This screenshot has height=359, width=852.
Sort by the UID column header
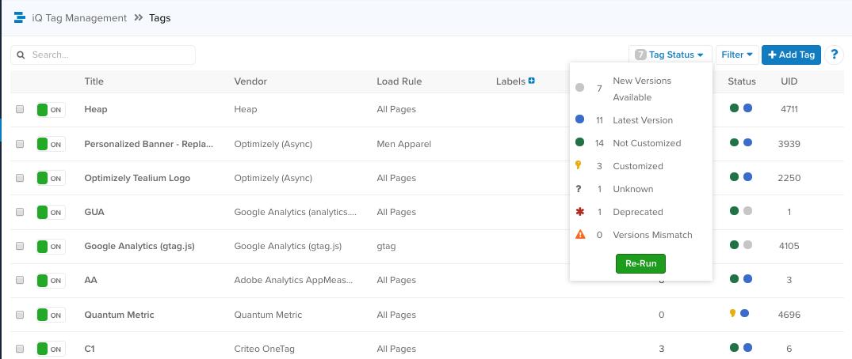coord(789,81)
